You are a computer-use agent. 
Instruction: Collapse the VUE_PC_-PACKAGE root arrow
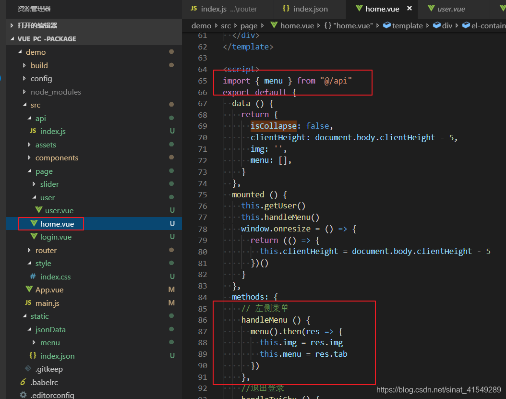[12, 39]
